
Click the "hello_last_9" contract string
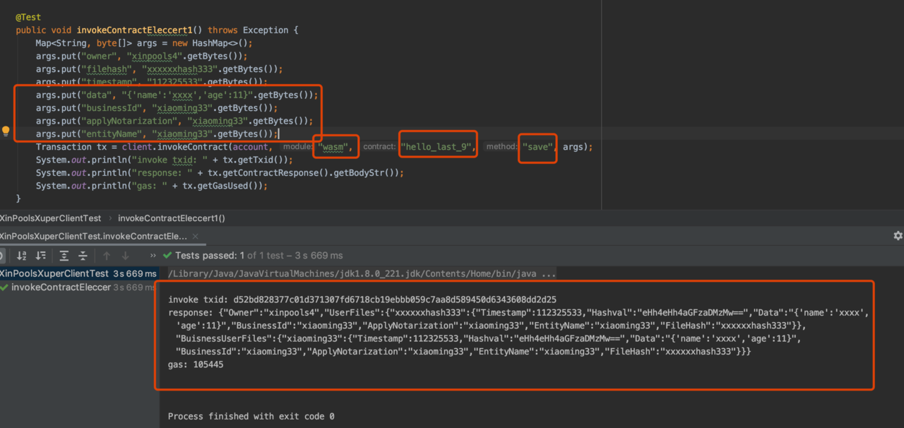[437, 147]
